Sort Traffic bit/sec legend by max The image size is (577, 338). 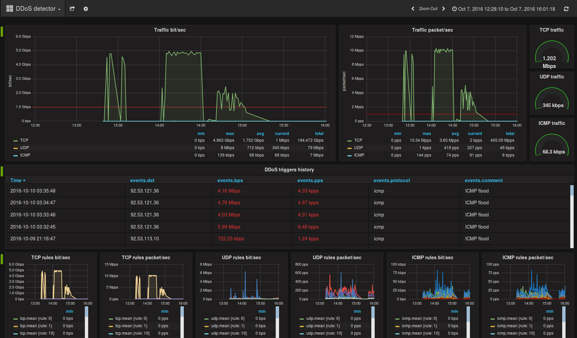click(230, 134)
